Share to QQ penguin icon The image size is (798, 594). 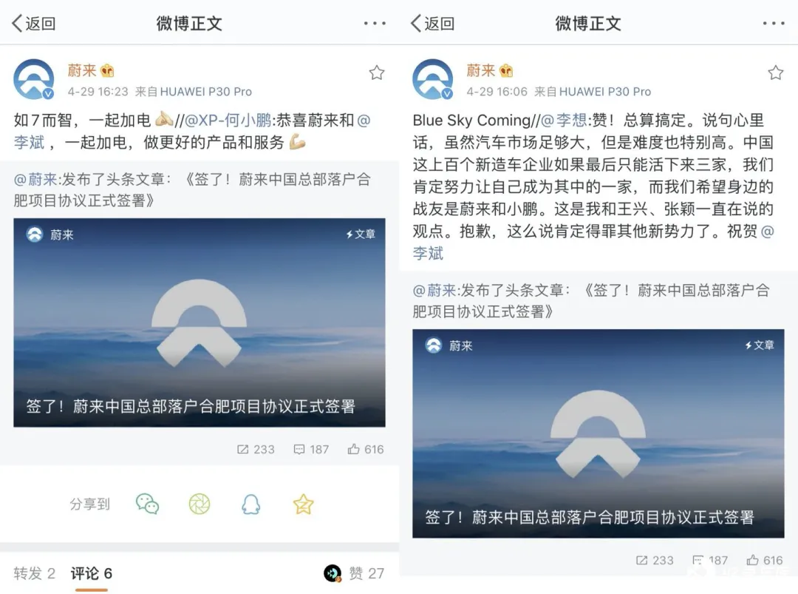tap(251, 504)
